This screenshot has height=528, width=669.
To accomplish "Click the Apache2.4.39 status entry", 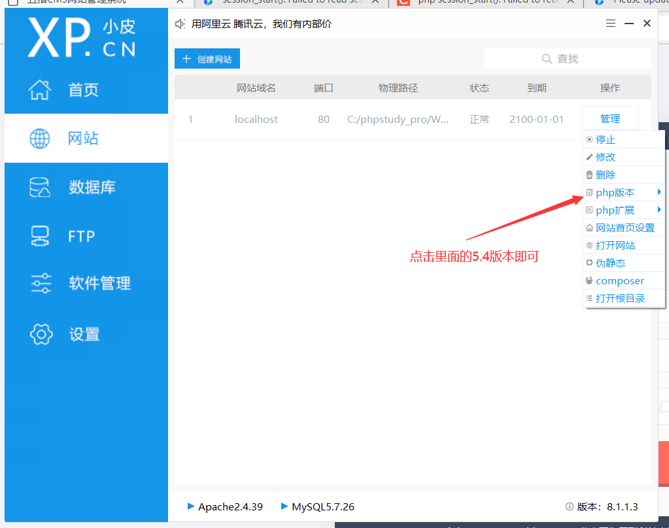I will point(225,506).
